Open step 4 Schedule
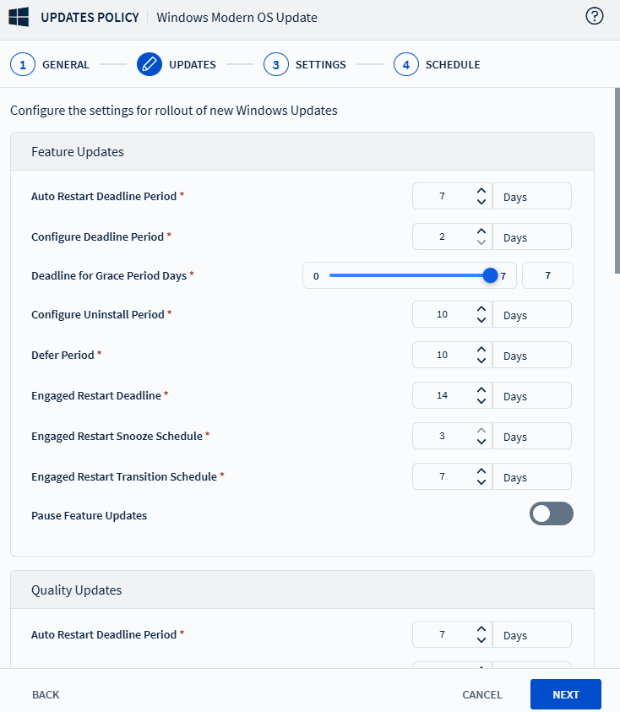The image size is (620, 712). tap(406, 64)
